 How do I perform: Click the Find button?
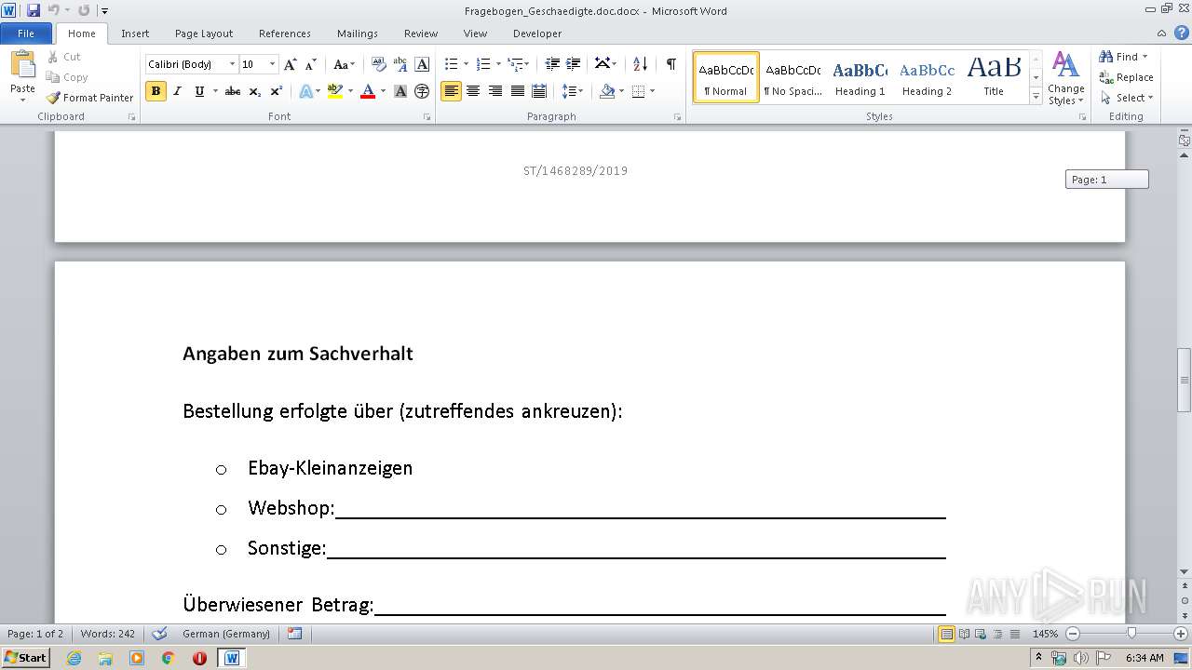[x=1123, y=57]
